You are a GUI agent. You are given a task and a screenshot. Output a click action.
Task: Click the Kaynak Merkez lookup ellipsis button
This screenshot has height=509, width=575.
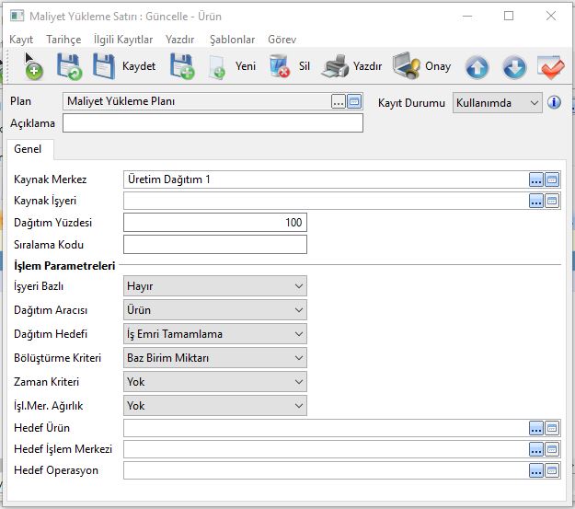click(536, 179)
